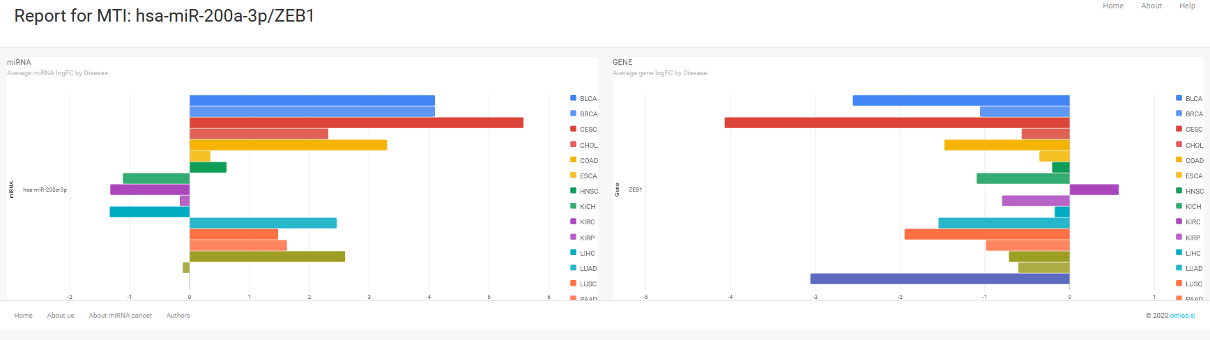Image resolution: width=1210 pixels, height=340 pixels.
Task: Go to About miRNA cancer footer link
Action: 120,316
